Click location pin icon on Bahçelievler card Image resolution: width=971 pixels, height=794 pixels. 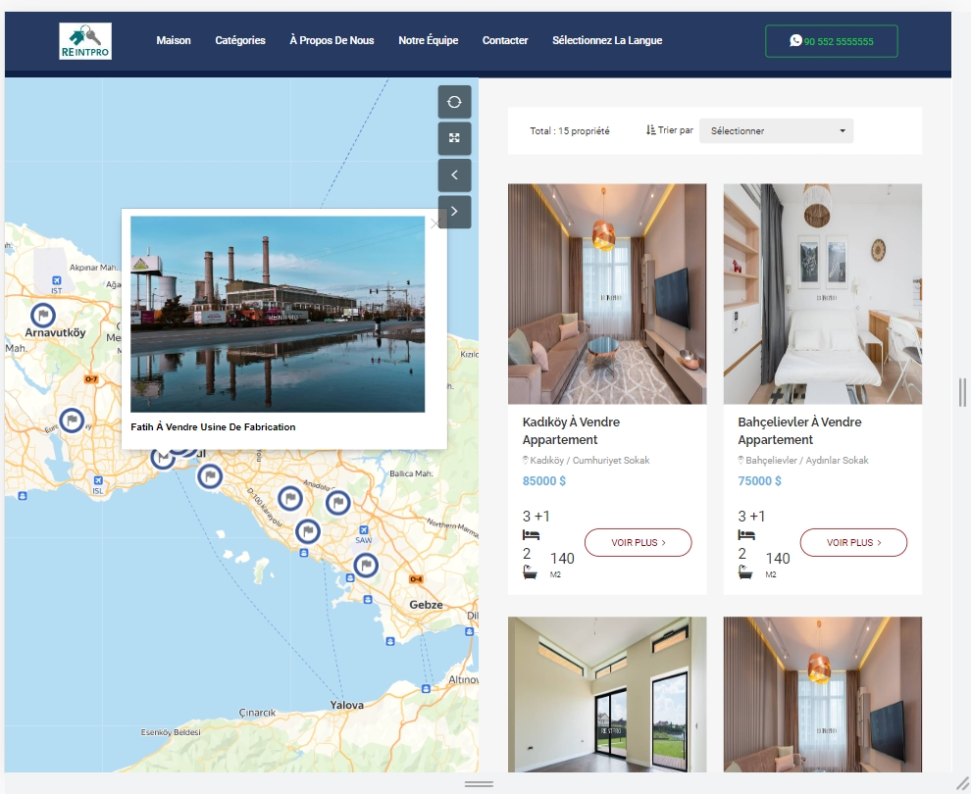click(x=741, y=461)
